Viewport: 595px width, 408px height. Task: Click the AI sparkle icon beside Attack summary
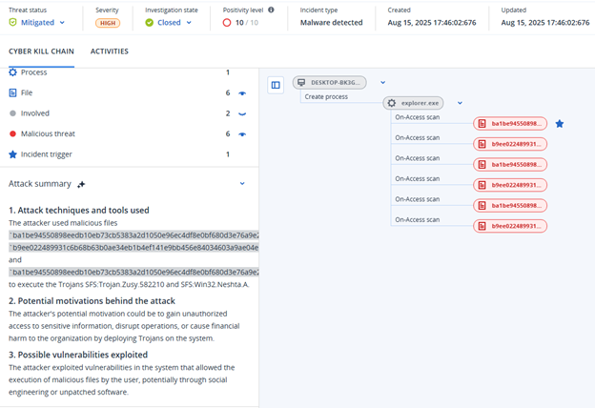point(81,184)
